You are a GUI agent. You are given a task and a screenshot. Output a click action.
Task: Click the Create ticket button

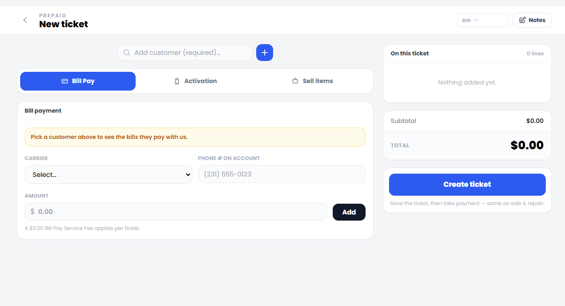point(467,184)
